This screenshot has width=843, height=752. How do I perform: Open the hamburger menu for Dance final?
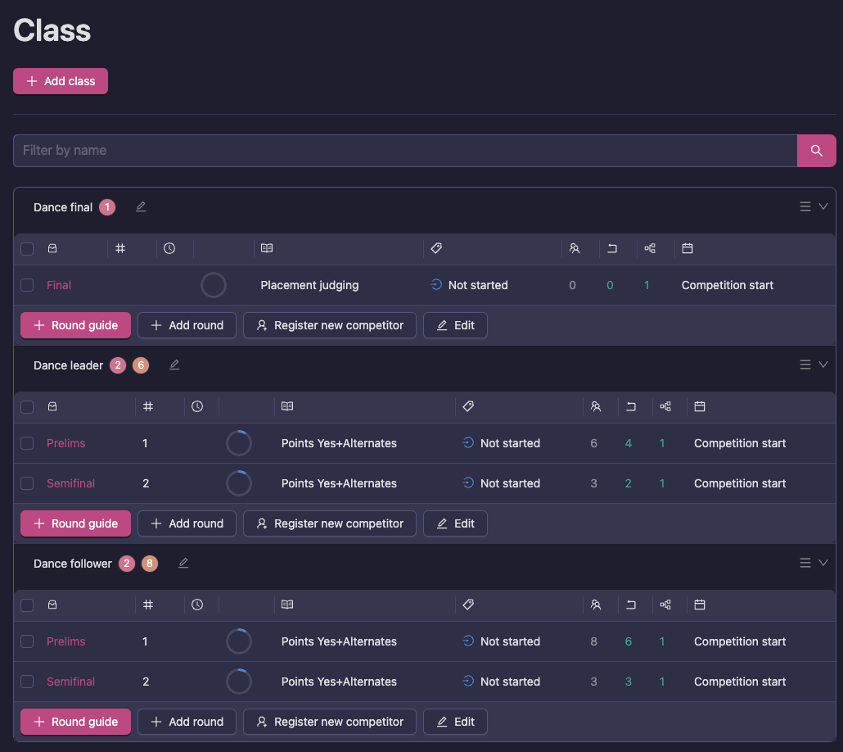(x=805, y=206)
